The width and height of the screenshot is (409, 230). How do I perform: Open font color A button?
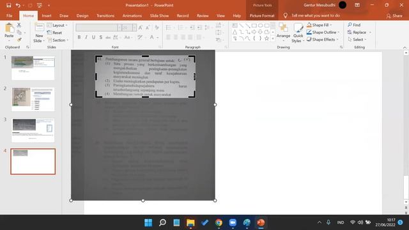152,37
